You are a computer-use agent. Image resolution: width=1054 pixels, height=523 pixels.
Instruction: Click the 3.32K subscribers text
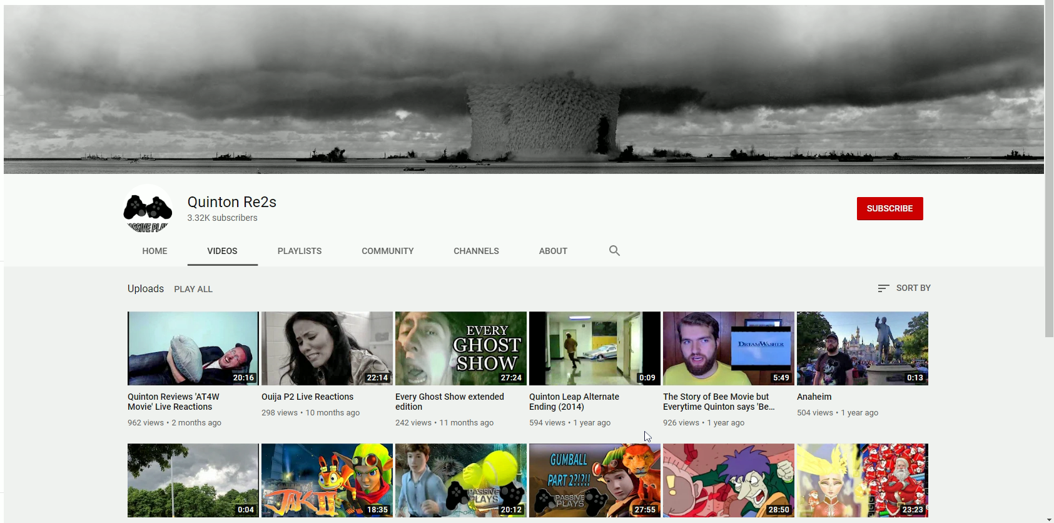pyautogui.click(x=222, y=218)
